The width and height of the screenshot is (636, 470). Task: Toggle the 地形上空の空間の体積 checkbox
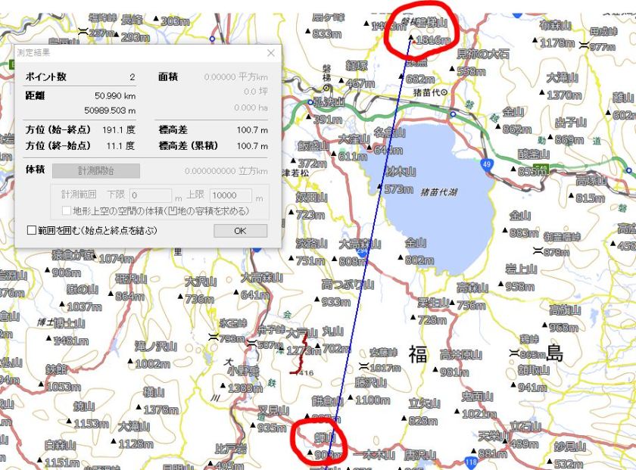(66, 210)
